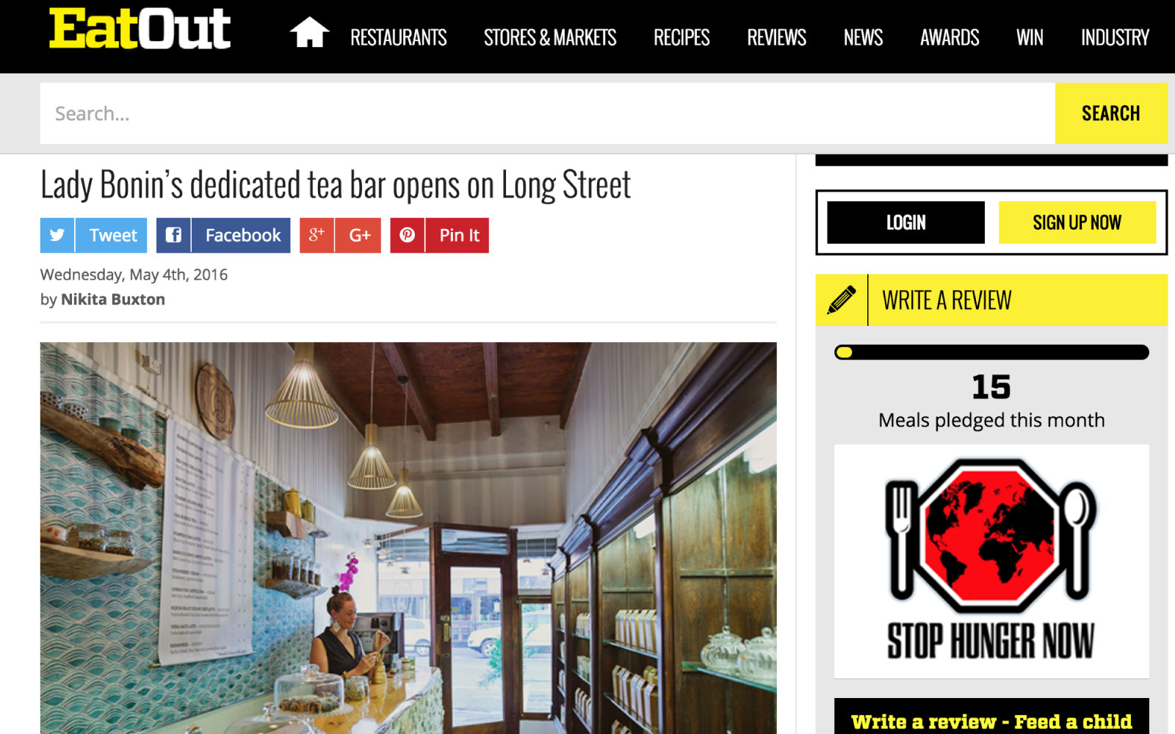This screenshot has width=1175, height=734.
Task: Click the pencil icon beside Write a Review
Action: pyautogui.click(x=842, y=300)
